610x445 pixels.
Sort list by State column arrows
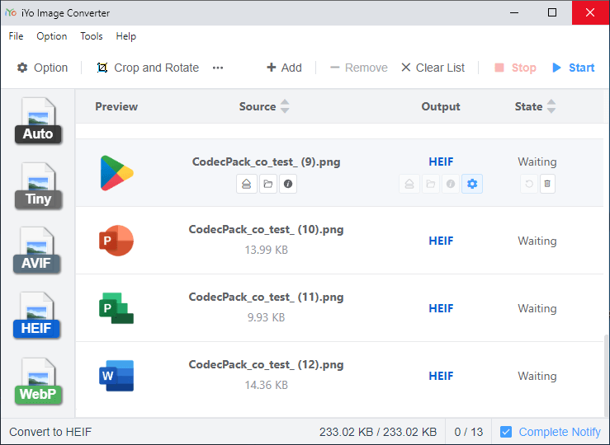[551, 106]
